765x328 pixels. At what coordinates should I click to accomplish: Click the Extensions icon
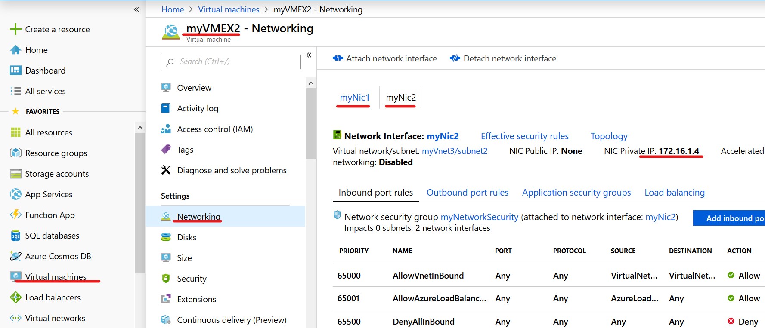point(166,299)
